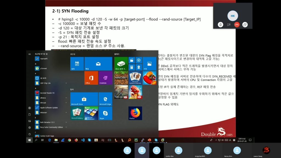Expand the 3DP Chip Lite folder
The height and width of the screenshot is (158, 281).
click(66, 83)
